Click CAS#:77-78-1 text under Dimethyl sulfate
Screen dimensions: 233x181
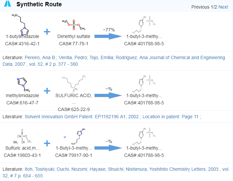click(x=74, y=44)
